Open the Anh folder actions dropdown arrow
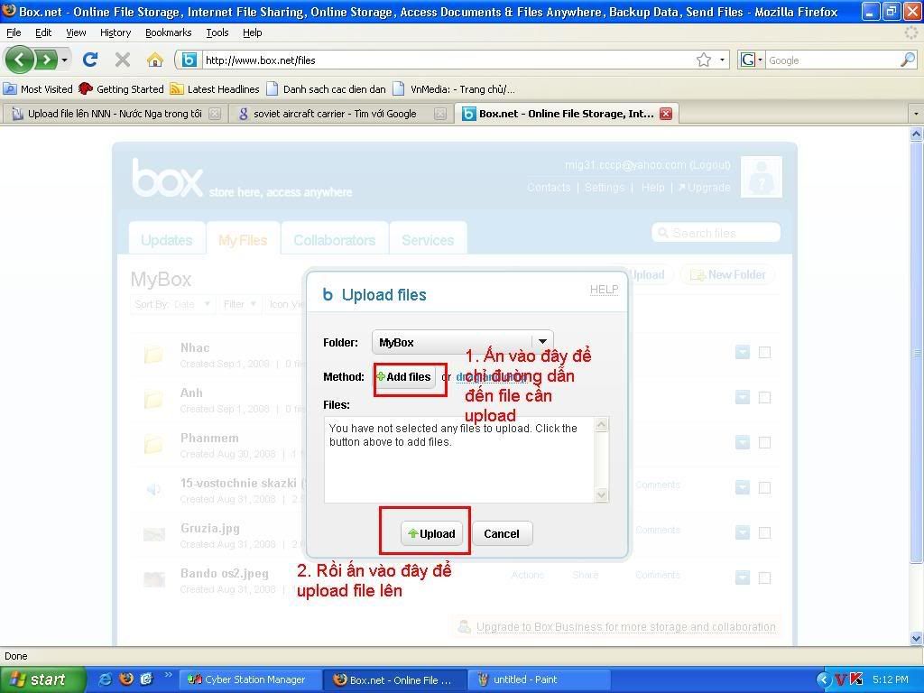This screenshot has height=693, width=924. coord(742,397)
